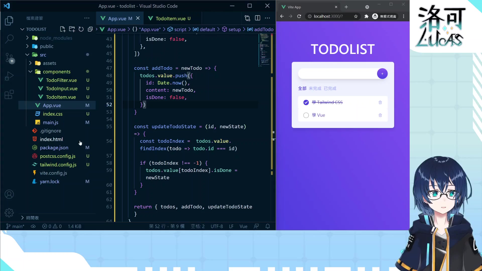The height and width of the screenshot is (271, 482).
Task: Select the 已完成 filter link
Action: click(330, 88)
